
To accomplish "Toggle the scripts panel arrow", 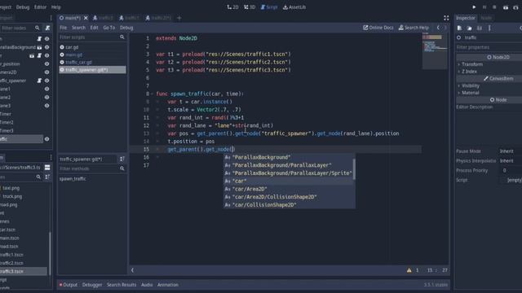I will (x=132, y=270).
